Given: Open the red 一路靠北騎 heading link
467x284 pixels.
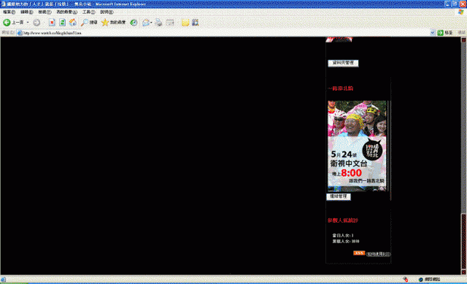Looking at the screenshot, I should pyautogui.click(x=341, y=88).
